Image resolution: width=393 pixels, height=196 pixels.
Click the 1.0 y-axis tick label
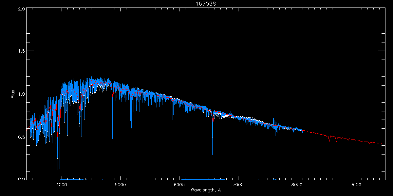tap(21, 94)
